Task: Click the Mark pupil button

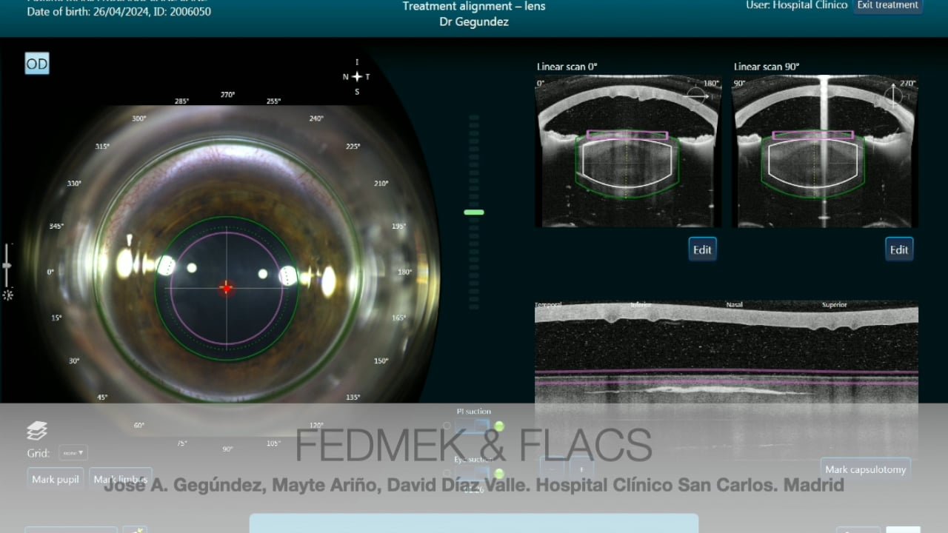Action: (56, 479)
